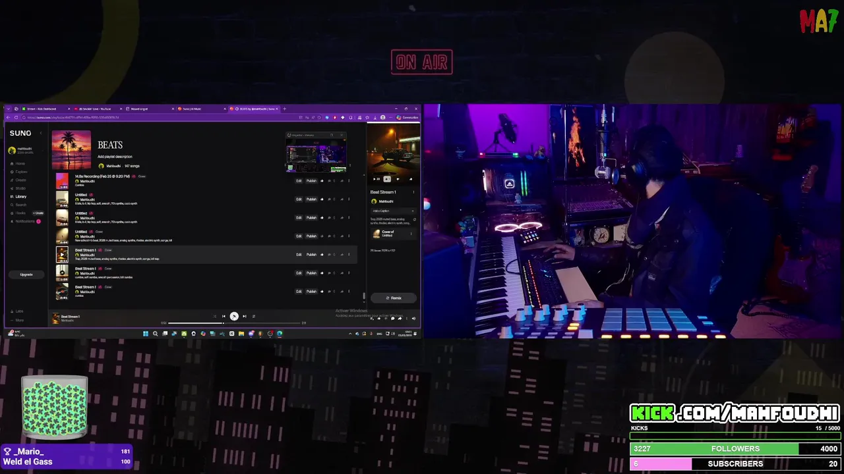Image resolution: width=844 pixels, height=474 pixels.
Task: Open options menu beside Beat Stream 1 title
Action: click(413, 192)
